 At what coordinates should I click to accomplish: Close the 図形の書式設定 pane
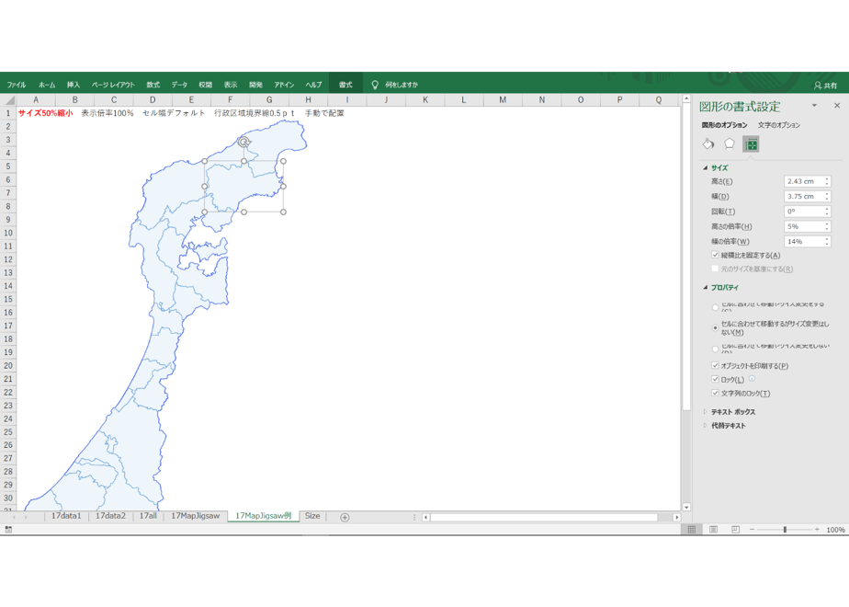pos(837,106)
